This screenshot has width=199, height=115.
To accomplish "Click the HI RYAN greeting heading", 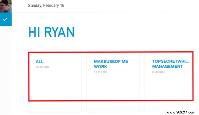I will click(x=52, y=32).
